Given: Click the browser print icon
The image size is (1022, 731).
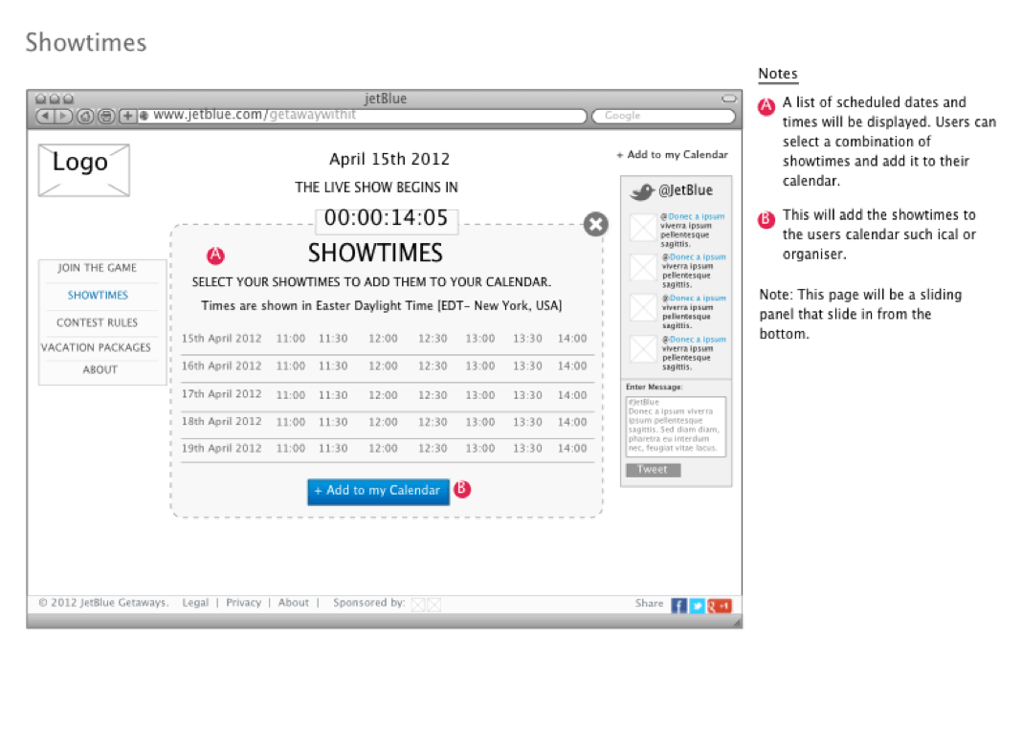Looking at the screenshot, I should tap(105, 116).
